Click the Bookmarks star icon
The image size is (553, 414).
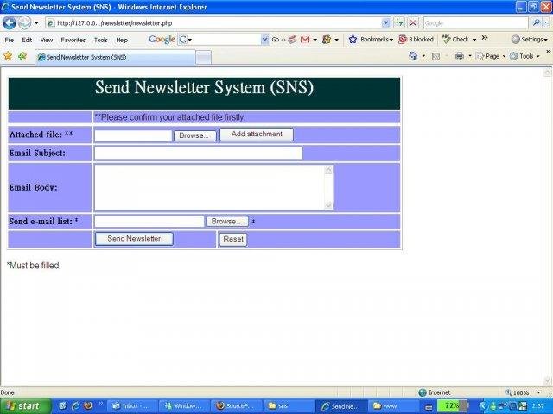(353, 39)
